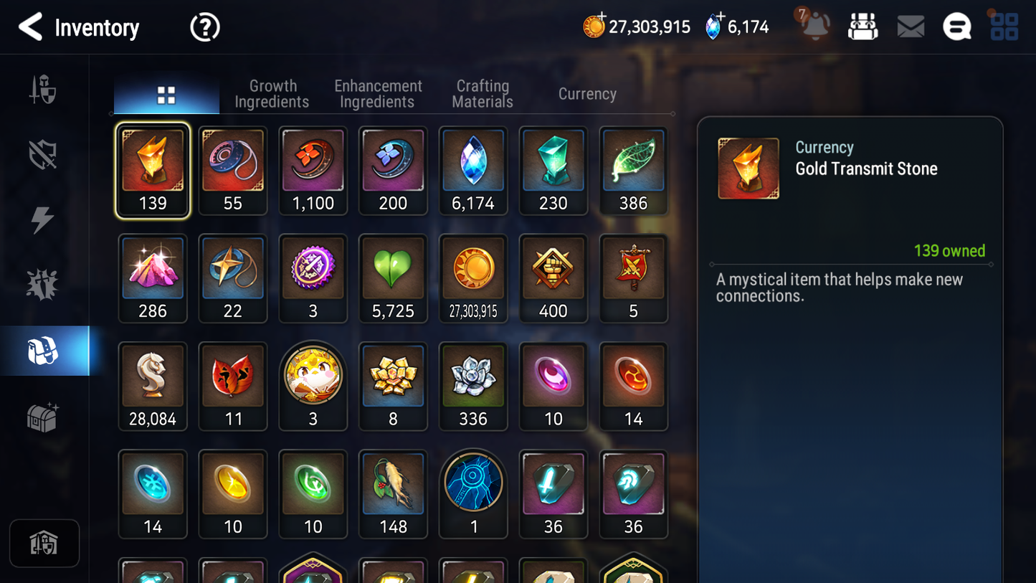The width and height of the screenshot is (1036, 583).
Task: Select the lightning bolt sidebar icon
Action: 42,220
